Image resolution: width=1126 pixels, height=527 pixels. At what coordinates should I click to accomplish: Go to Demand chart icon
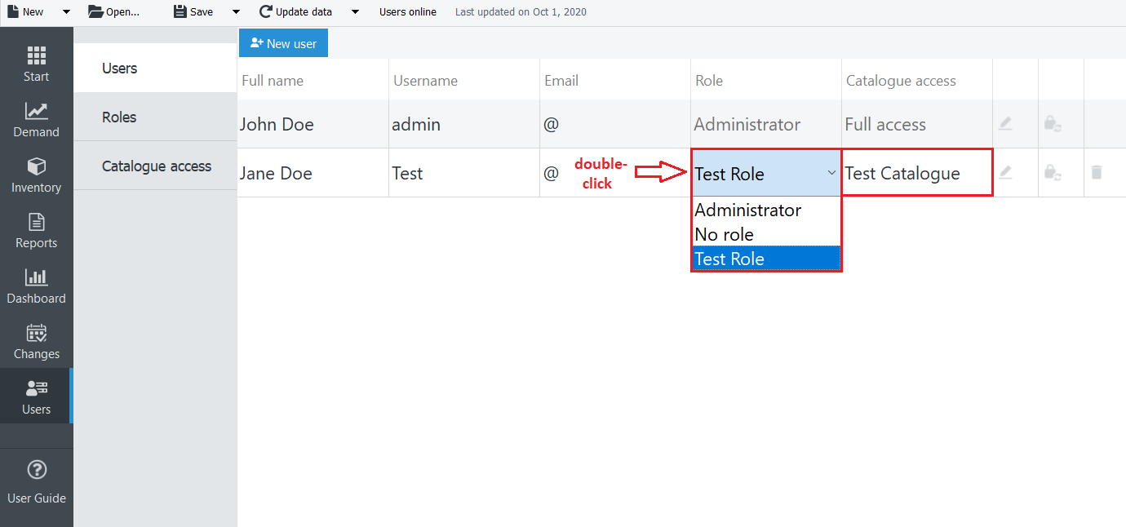(36, 120)
